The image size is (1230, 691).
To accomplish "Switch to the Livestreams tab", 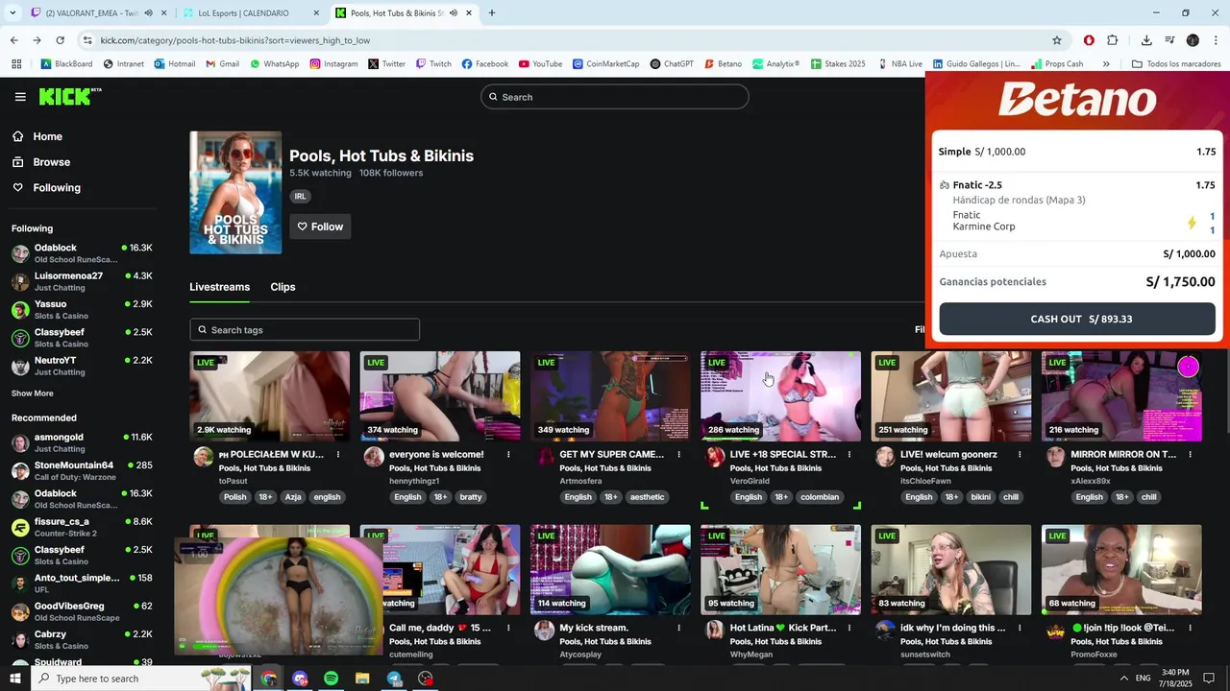I will point(219,287).
